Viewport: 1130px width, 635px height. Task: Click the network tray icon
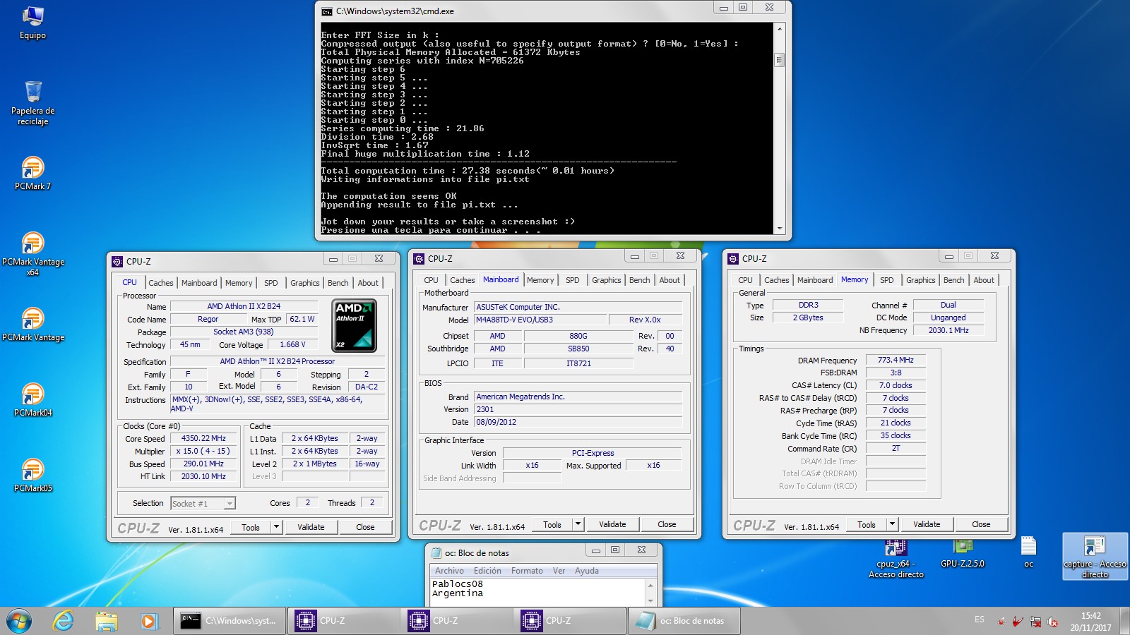point(1035,622)
